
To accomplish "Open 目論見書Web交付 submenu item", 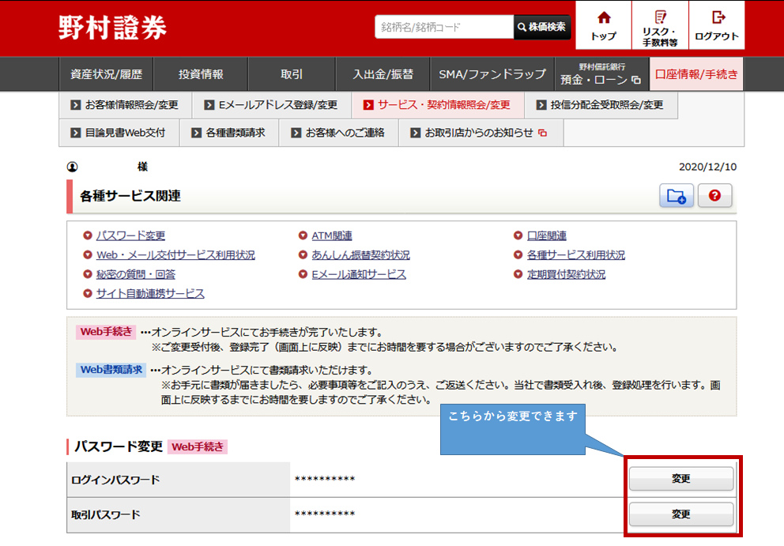I will coord(119,133).
